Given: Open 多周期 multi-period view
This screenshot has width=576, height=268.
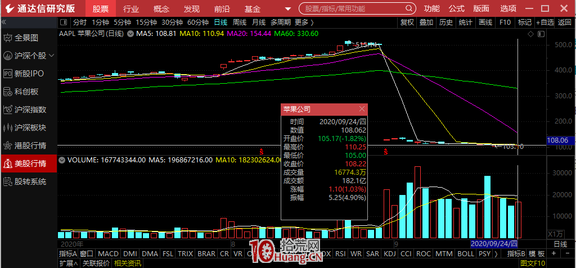Looking at the screenshot, I should 281,22.
